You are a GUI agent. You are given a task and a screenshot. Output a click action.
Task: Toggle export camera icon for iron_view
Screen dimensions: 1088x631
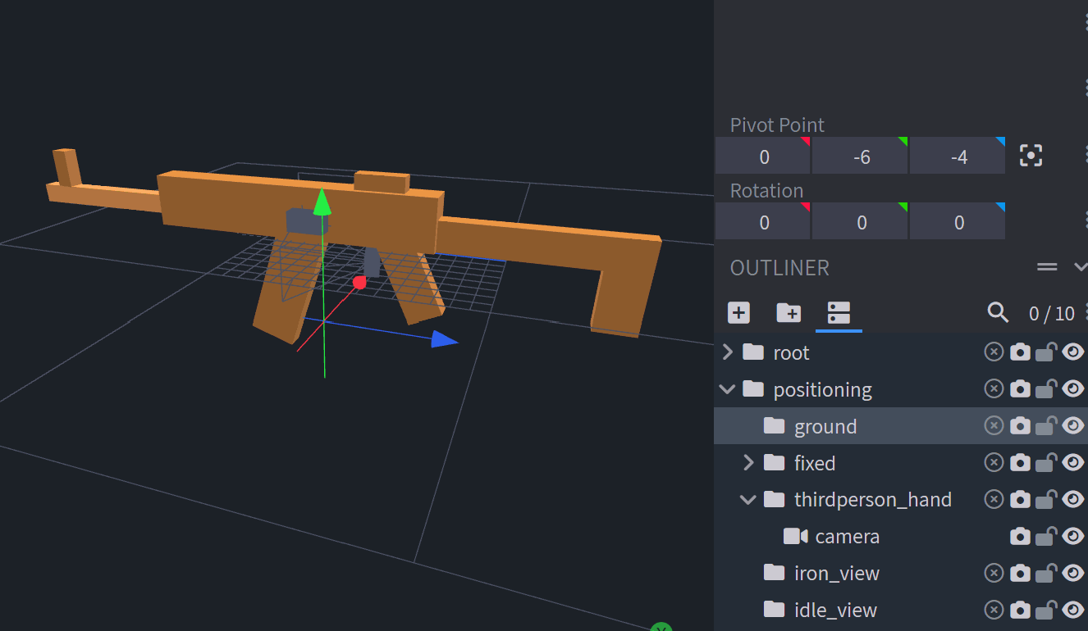pos(1020,574)
